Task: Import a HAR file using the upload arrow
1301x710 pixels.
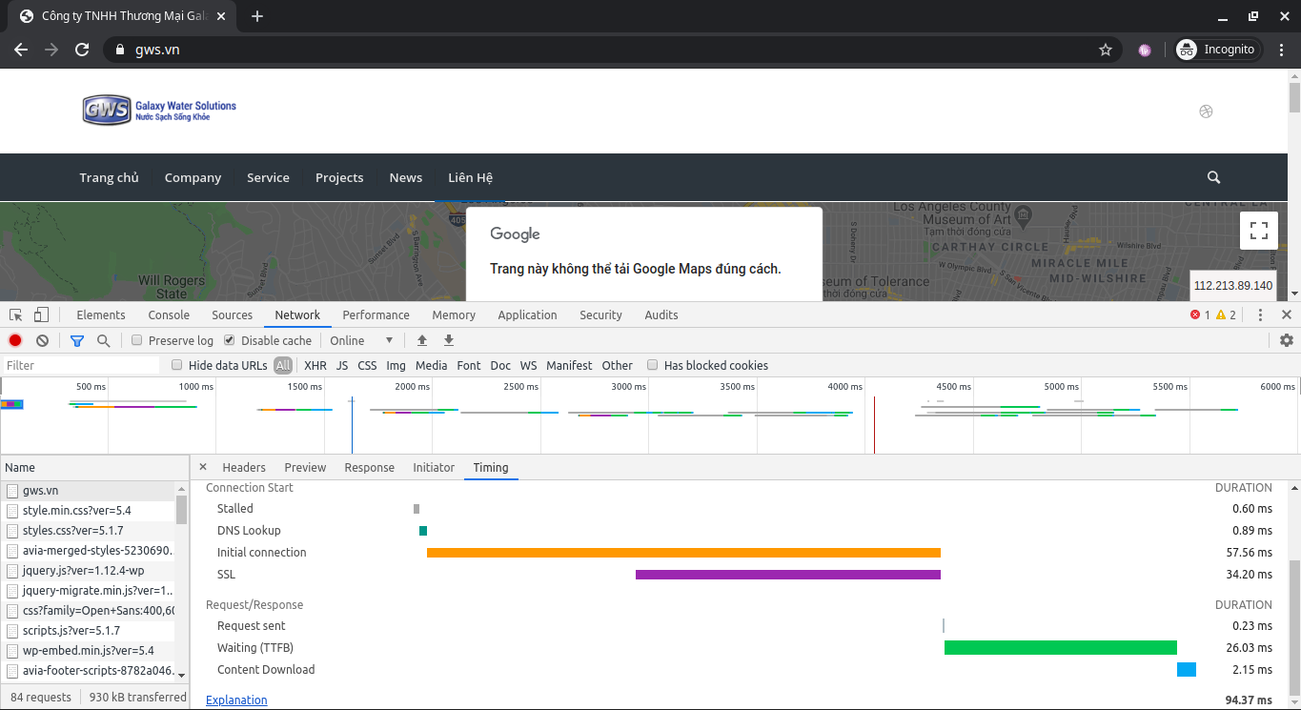Action: point(422,340)
